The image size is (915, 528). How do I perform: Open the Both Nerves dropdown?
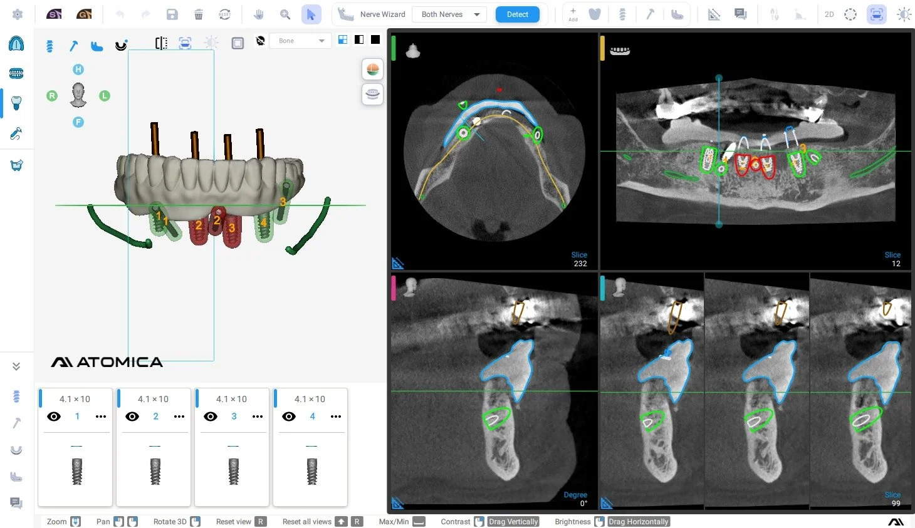(x=449, y=14)
